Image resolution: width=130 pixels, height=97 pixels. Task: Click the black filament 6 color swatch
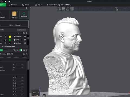(10, 43)
